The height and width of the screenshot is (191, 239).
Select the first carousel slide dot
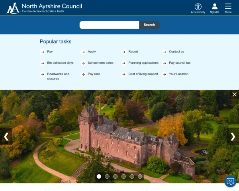click(99, 176)
